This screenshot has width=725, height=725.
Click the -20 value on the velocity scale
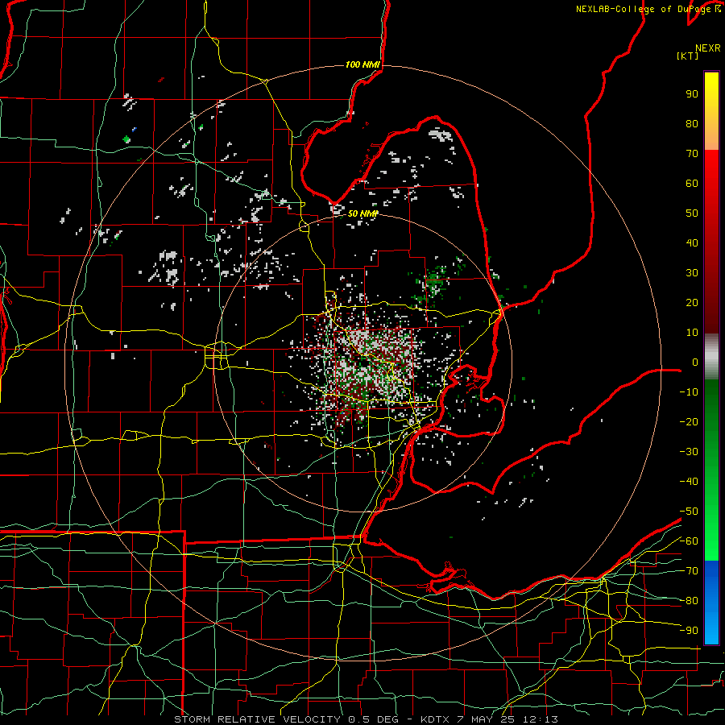689,421
